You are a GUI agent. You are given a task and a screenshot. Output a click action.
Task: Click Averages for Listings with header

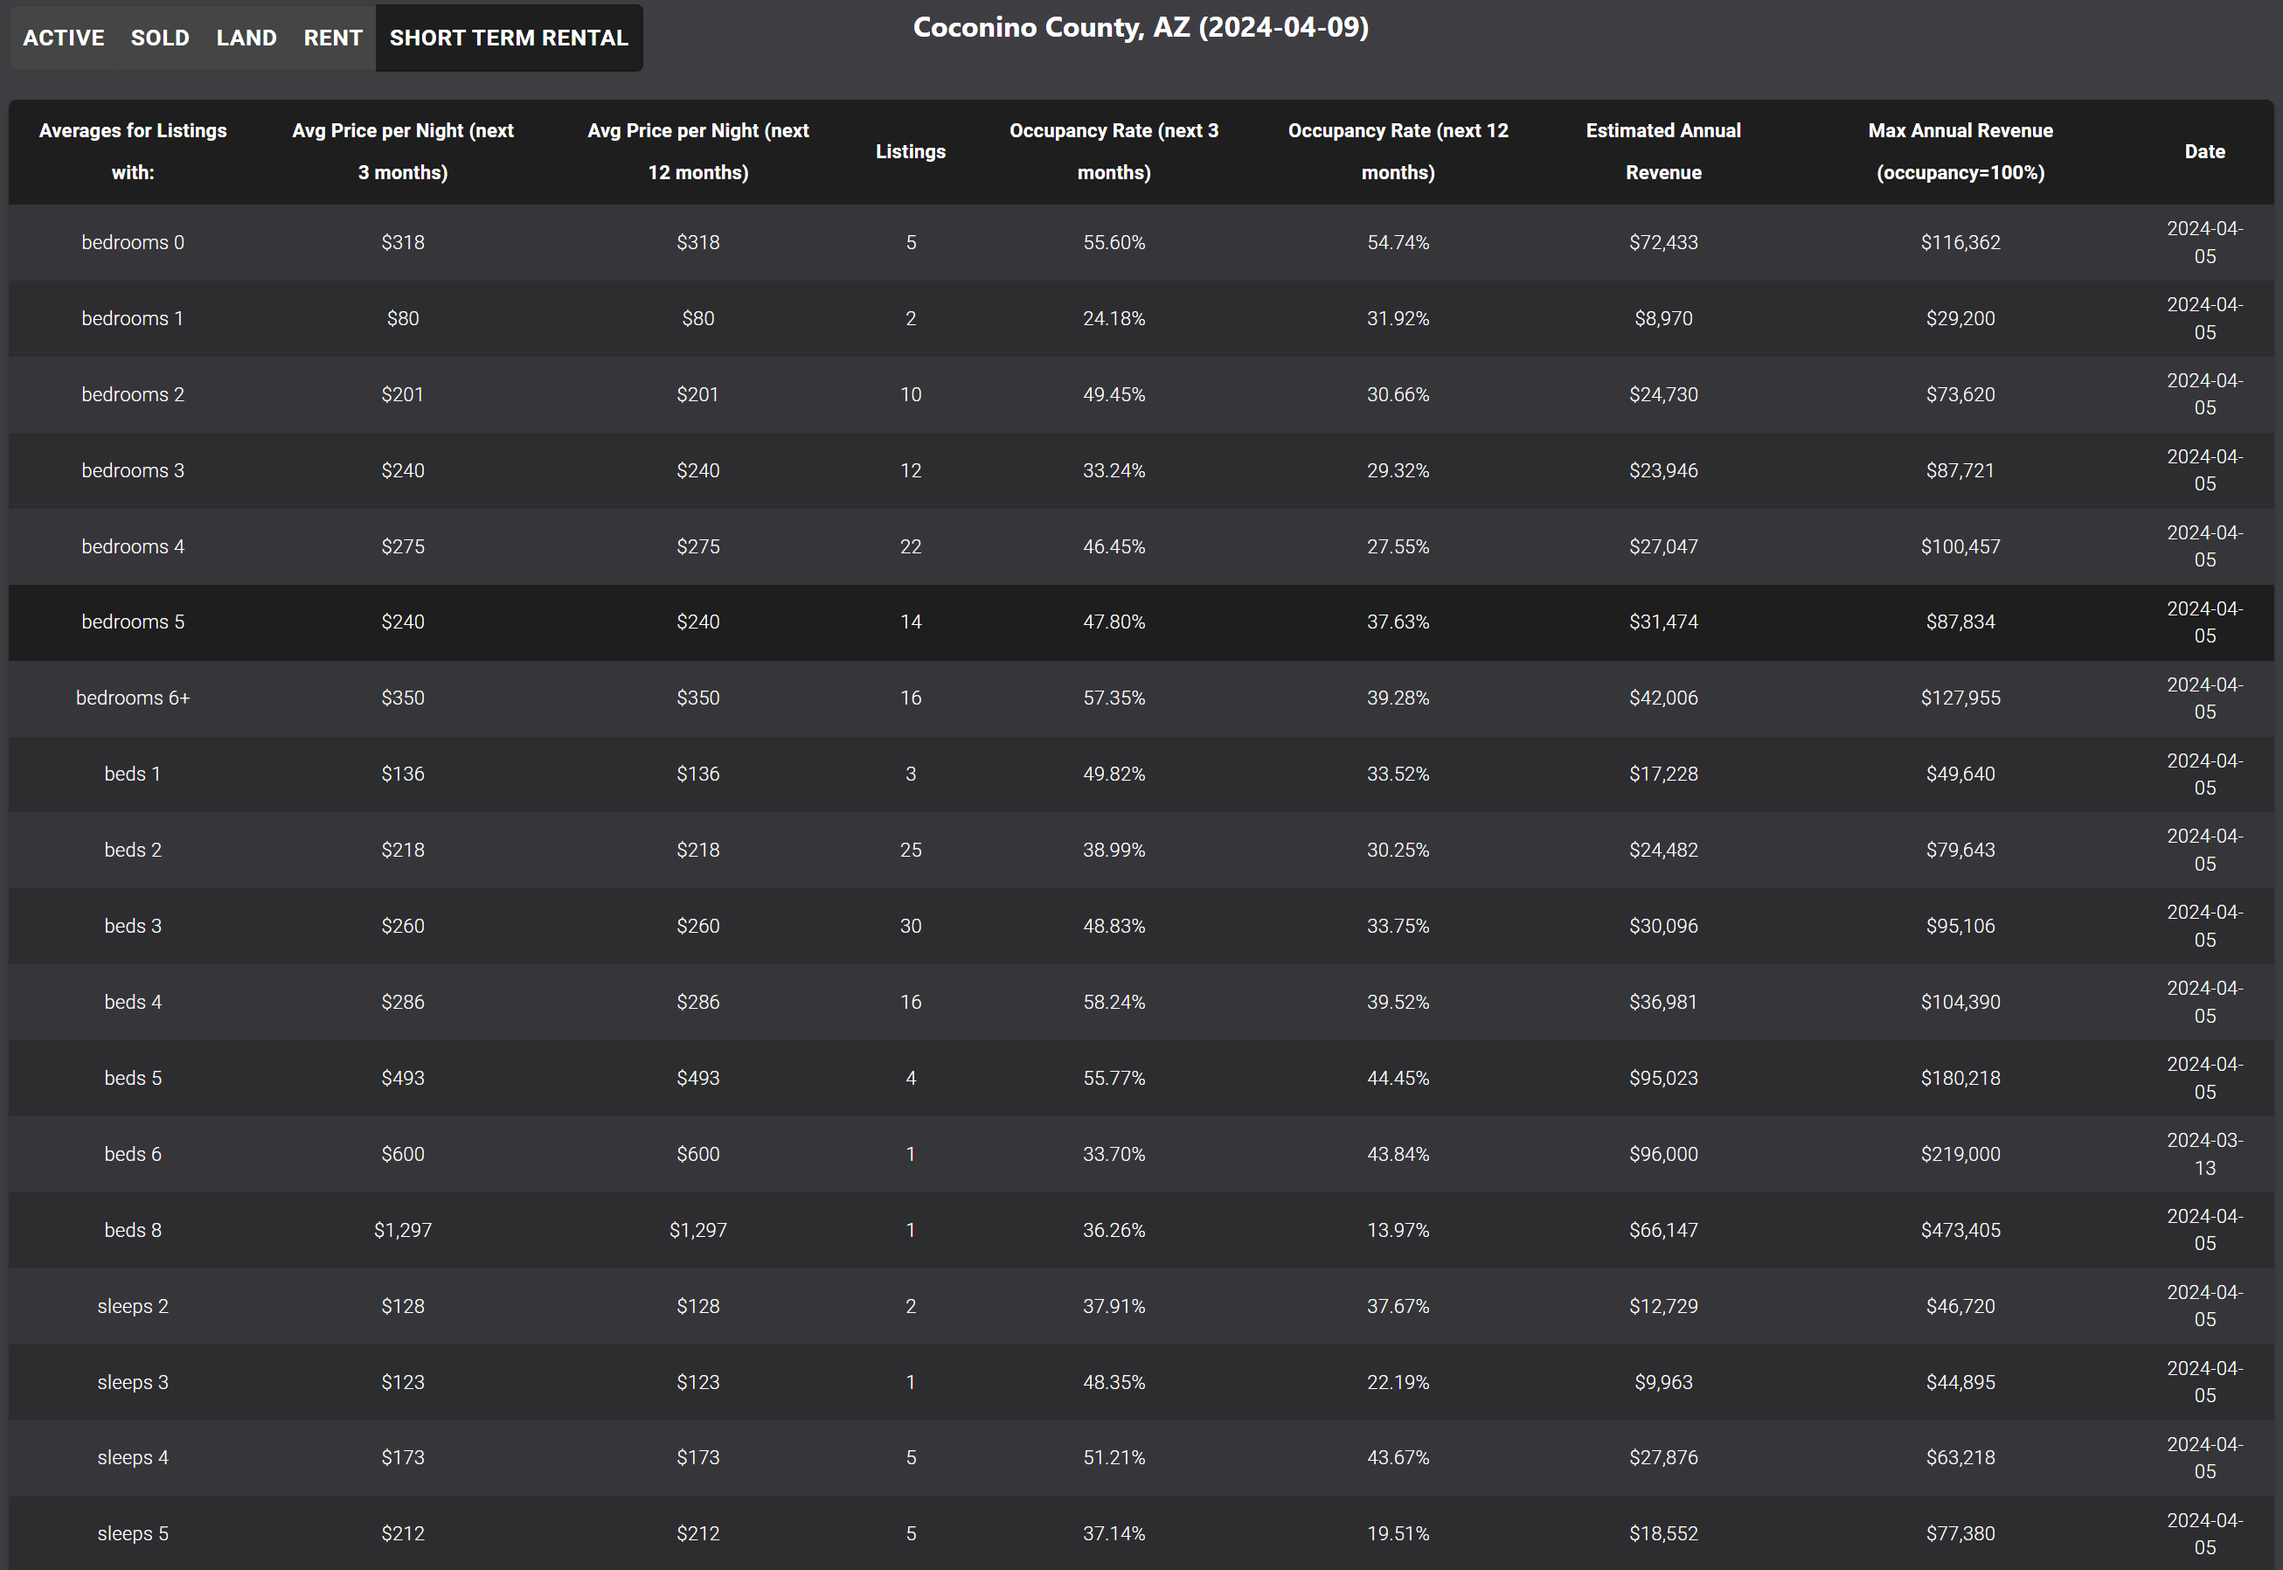pos(133,151)
